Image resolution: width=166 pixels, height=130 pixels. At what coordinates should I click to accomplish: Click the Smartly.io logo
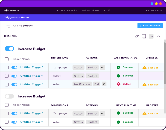coord(12,10)
